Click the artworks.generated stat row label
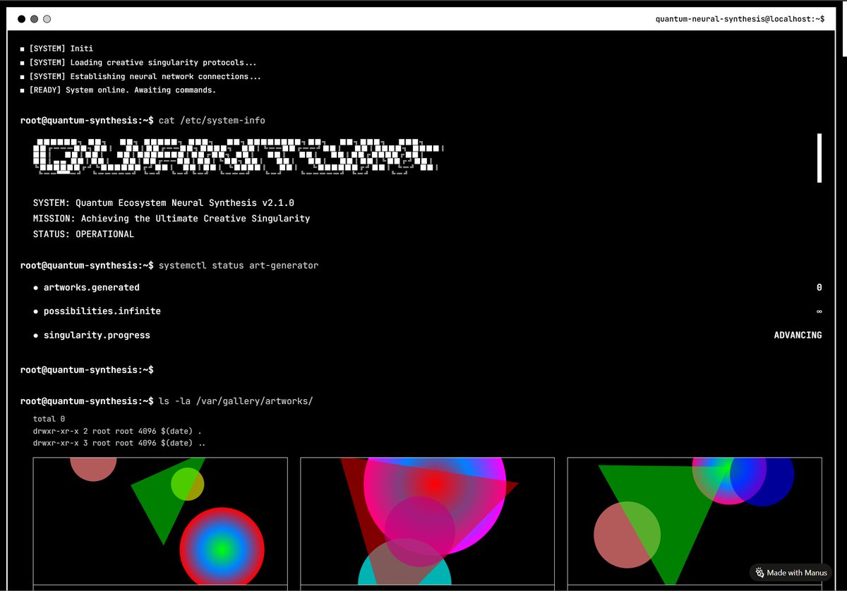Image resolution: width=847 pixels, height=591 pixels. coord(92,288)
